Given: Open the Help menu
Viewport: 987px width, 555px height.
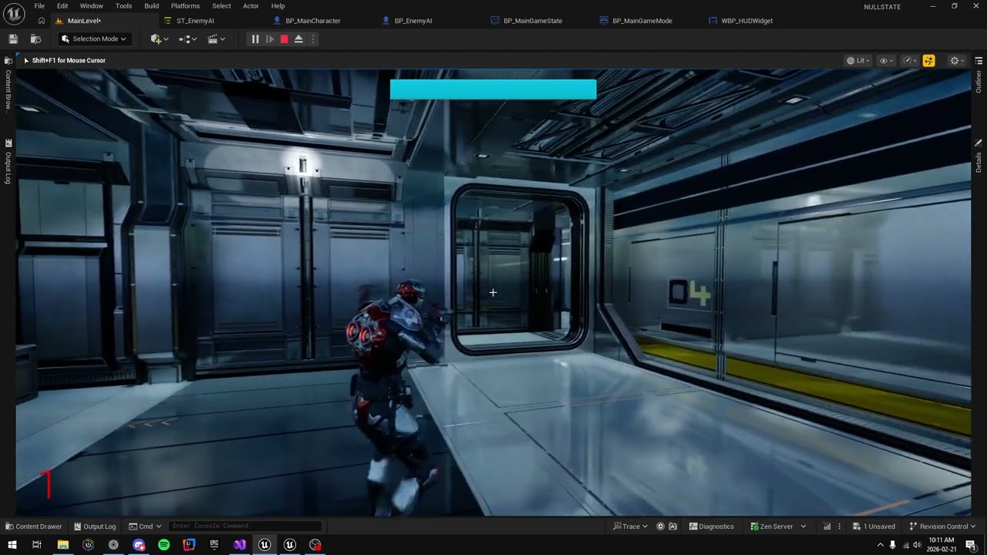Looking at the screenshot, I should (278, 6).
